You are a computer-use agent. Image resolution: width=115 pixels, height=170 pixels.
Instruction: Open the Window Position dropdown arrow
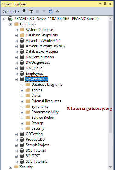pyautogui.click(x=100, y=4)
